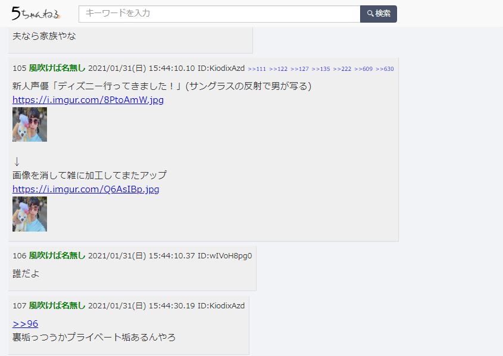The width and height of the screenshot is (503, 356).
Task: Click poster name on post 107
Action: point(57,305)
